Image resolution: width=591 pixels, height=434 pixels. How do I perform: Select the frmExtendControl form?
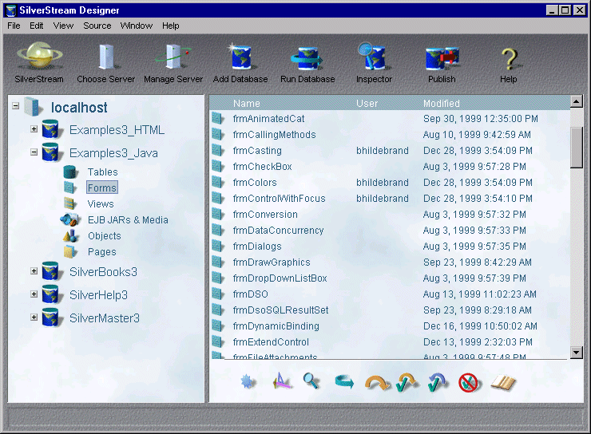271,342
